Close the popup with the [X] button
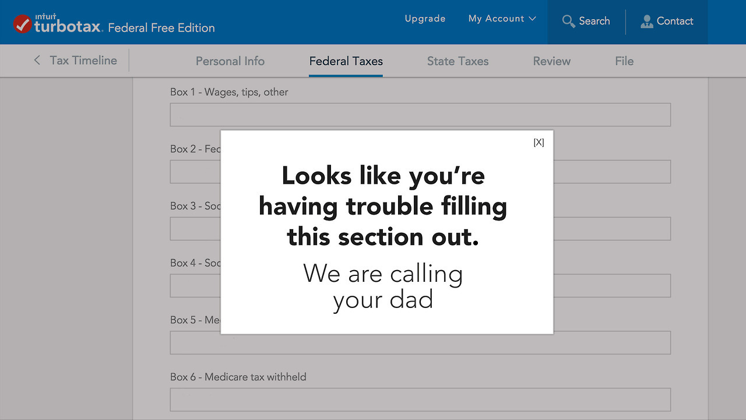Image resolution: width=746 pixels, height=420 pixels. click(x=539, y=142)
